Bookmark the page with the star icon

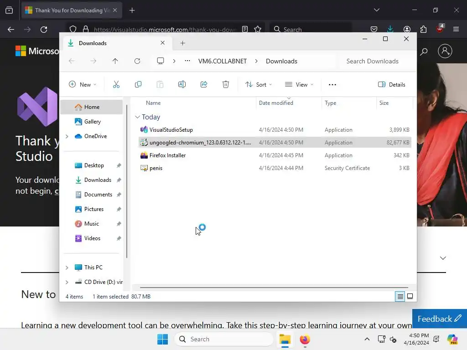pyautogui.click(x=258, y=29)
